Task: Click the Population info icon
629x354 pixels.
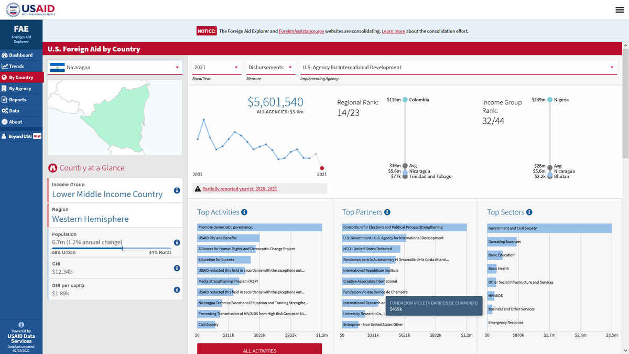Action: [x=177, y=242]
